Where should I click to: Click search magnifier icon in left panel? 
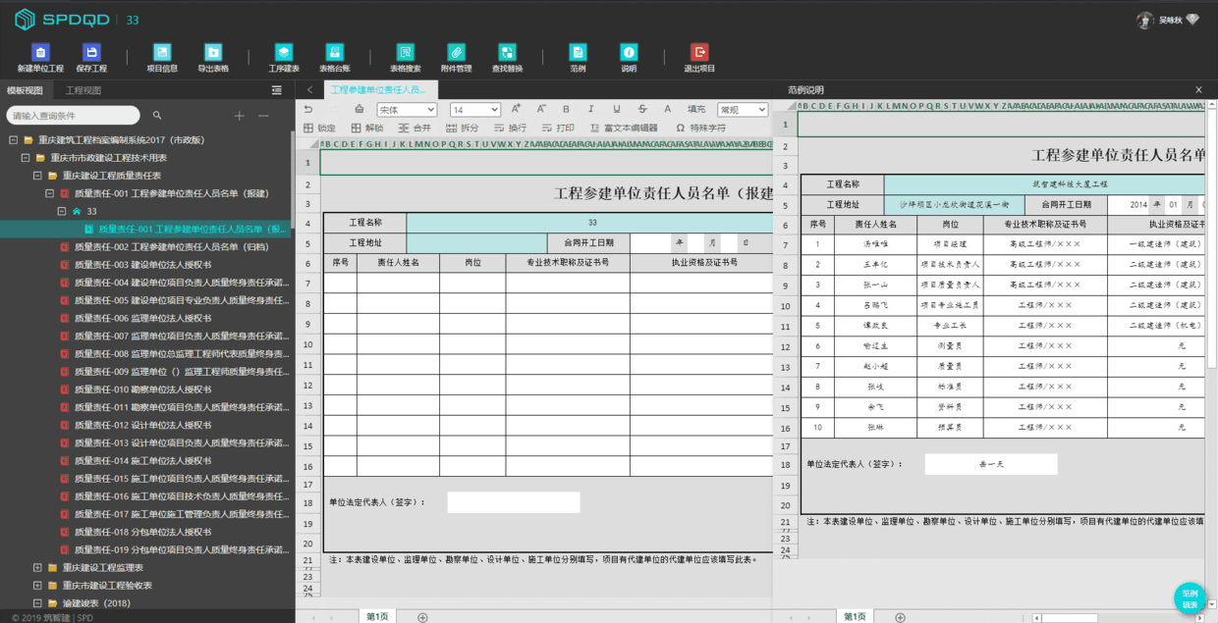point(157,116)
